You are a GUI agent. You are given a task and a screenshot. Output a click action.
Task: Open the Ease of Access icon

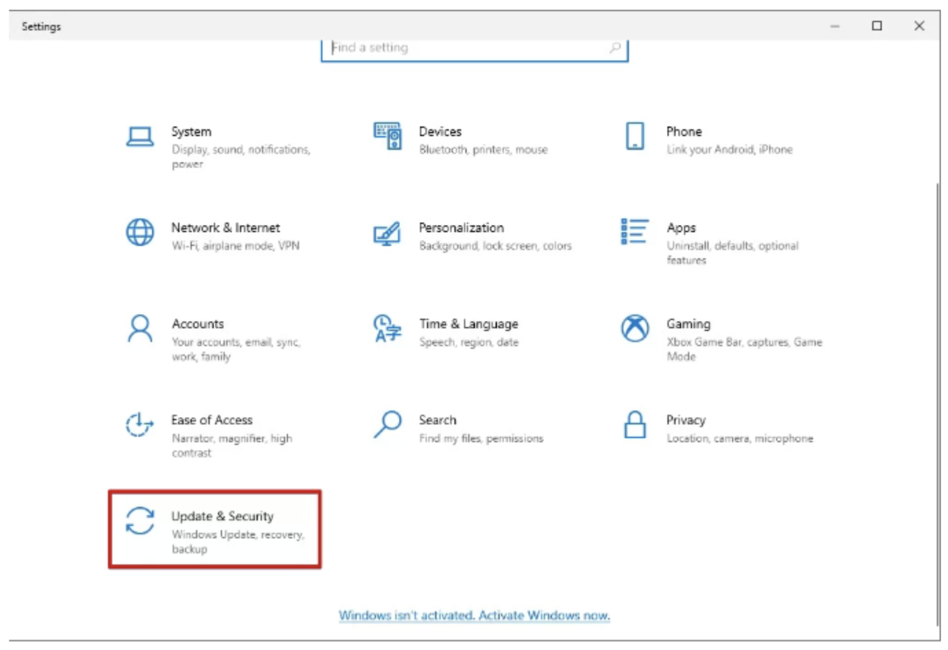[x=140, y=425]
